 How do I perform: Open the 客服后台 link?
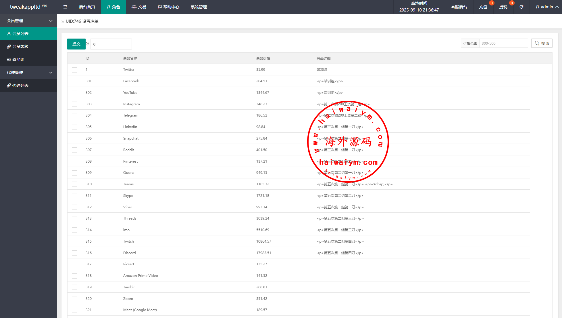point(459,7)
